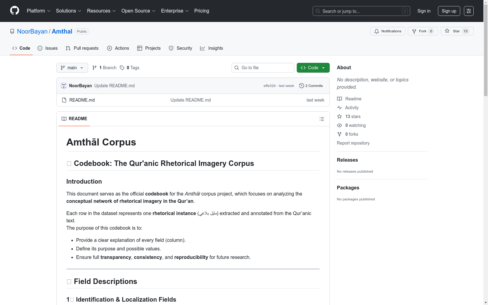Open the main branch selector dropdown
This screenshot has width=488, height=305.
coord(72,68)
